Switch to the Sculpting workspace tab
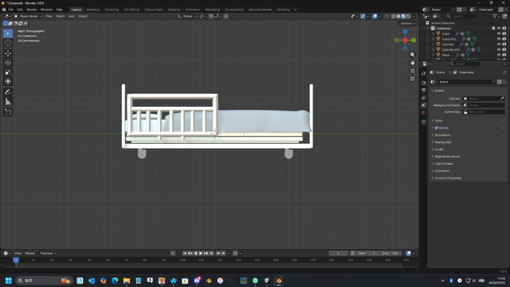Screen dimensions: 510x287 (x=112, y=9)
